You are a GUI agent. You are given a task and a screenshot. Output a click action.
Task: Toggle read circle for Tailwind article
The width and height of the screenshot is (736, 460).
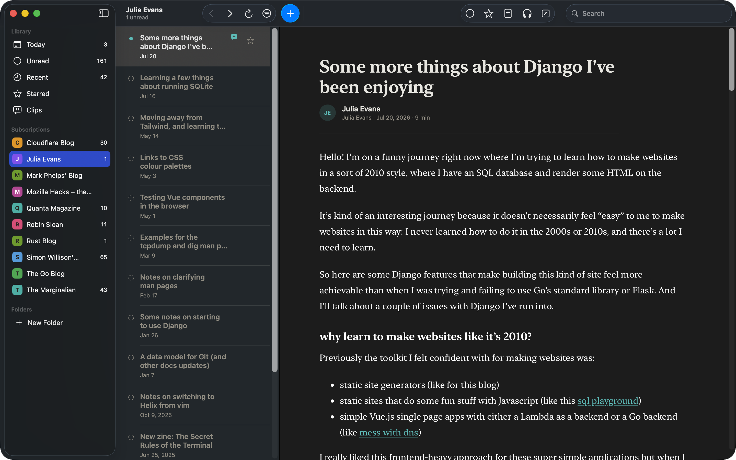[x=131, y=118]
